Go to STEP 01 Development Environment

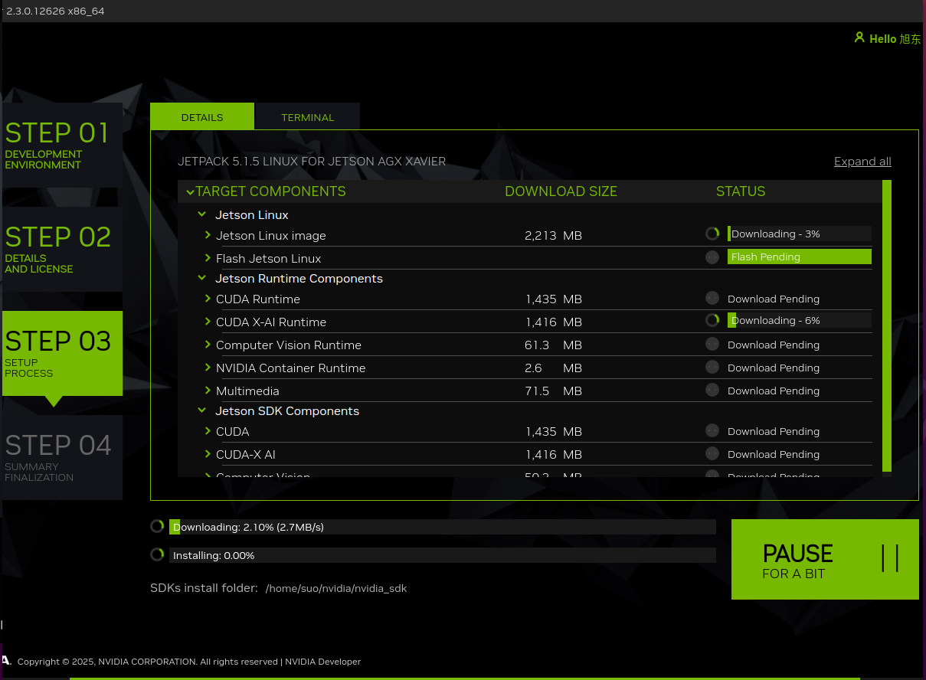point(61,145)
